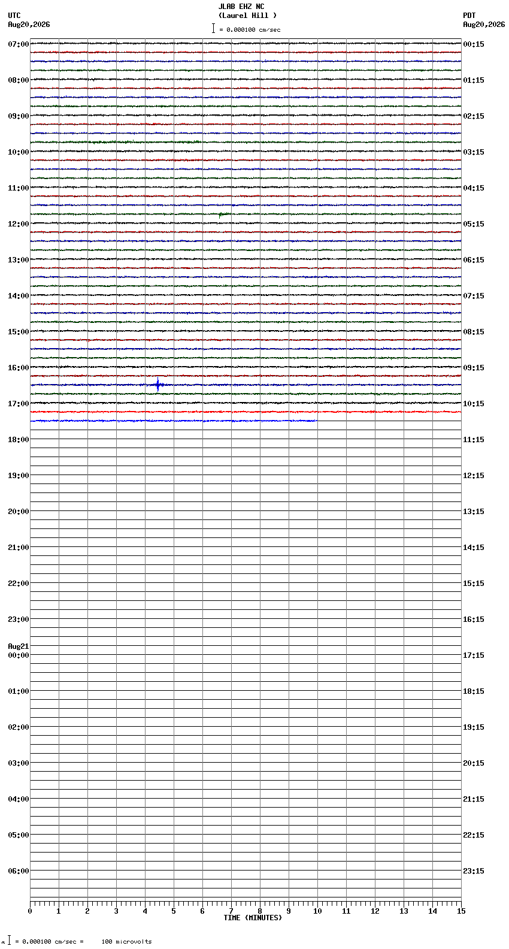Viewport: 509px width, 949px height.
Task: Click the 'PDT' header label
Action: (469, 16)
